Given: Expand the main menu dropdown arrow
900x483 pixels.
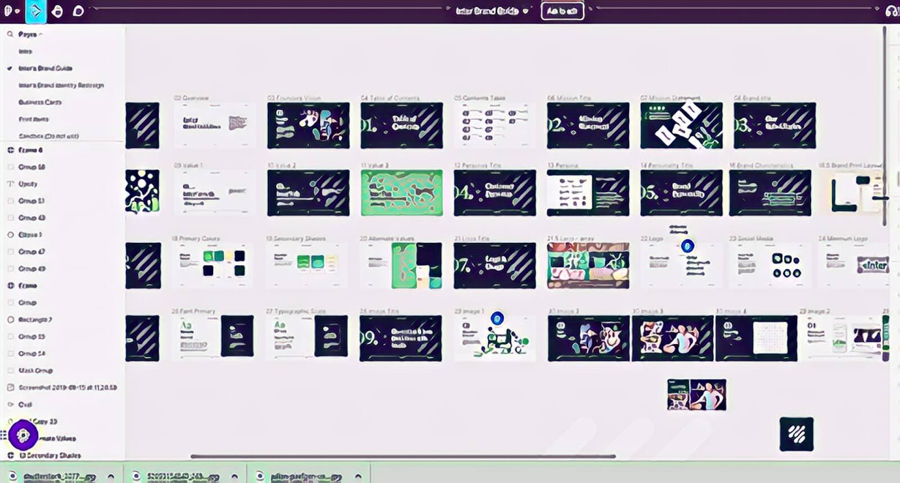Looking at the screenshot, I should click(x=17, y=11).
